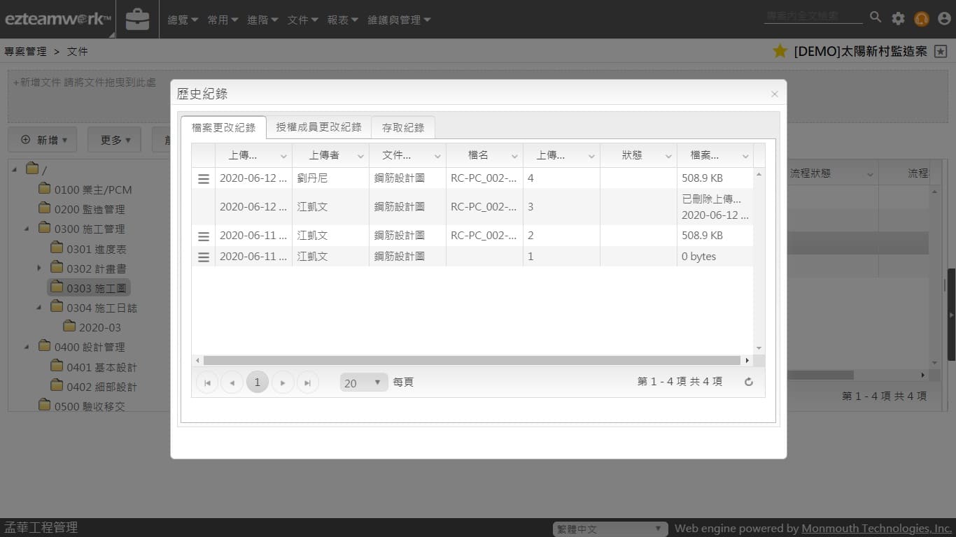
Task: Go to next page in history pager
Action: (x=283, y=382)
